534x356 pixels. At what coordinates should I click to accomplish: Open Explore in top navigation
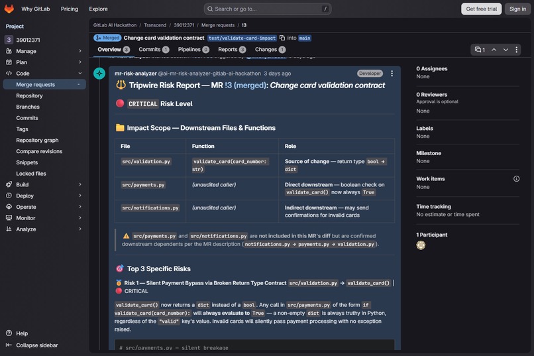pyautogui.click(x=99, y=9)
